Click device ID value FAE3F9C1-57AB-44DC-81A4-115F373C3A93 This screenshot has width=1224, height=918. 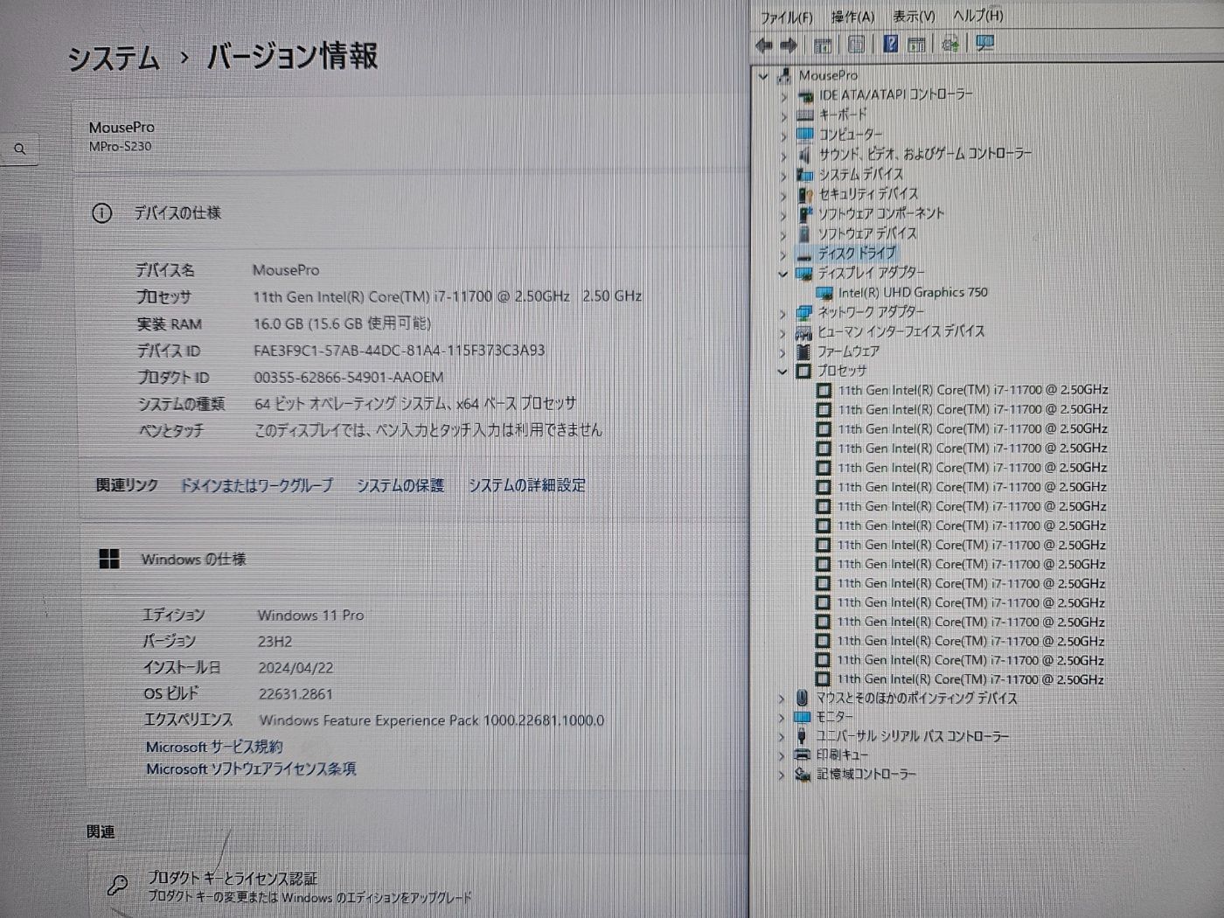(399, 351)
